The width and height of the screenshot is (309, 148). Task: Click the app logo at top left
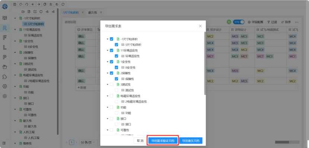(x=5, y=6)
